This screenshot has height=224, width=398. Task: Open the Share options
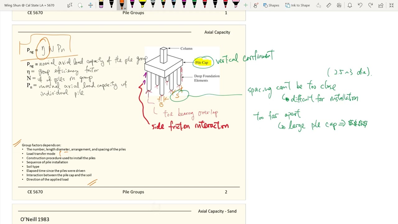click(381, 5)
